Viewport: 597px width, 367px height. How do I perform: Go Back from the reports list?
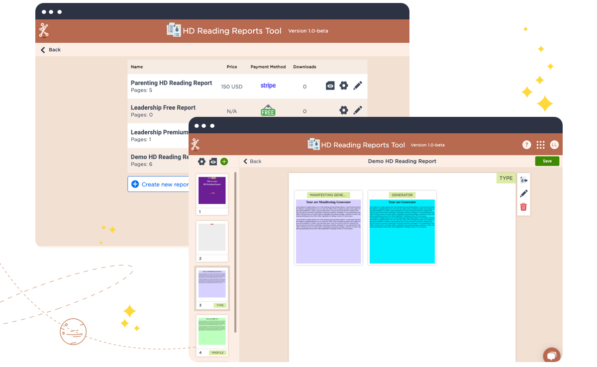[52, 50]
